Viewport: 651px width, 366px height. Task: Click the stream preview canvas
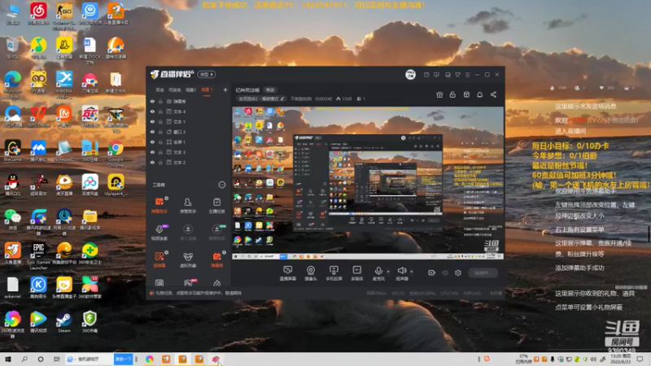368,183
